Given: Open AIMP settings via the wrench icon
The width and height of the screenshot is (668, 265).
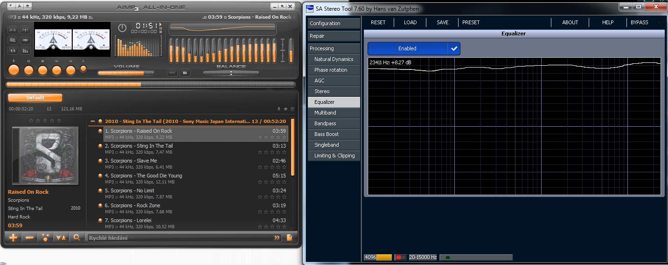Looking at the screenshot, I should coord(20,6).
